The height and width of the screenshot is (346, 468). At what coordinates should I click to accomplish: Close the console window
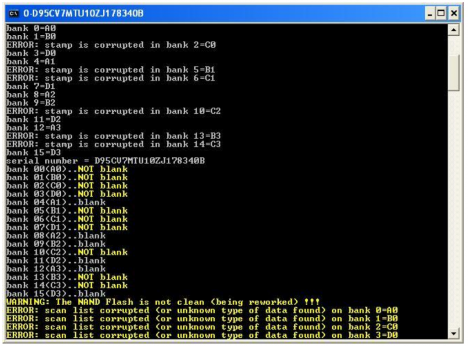tap(454, 14)
